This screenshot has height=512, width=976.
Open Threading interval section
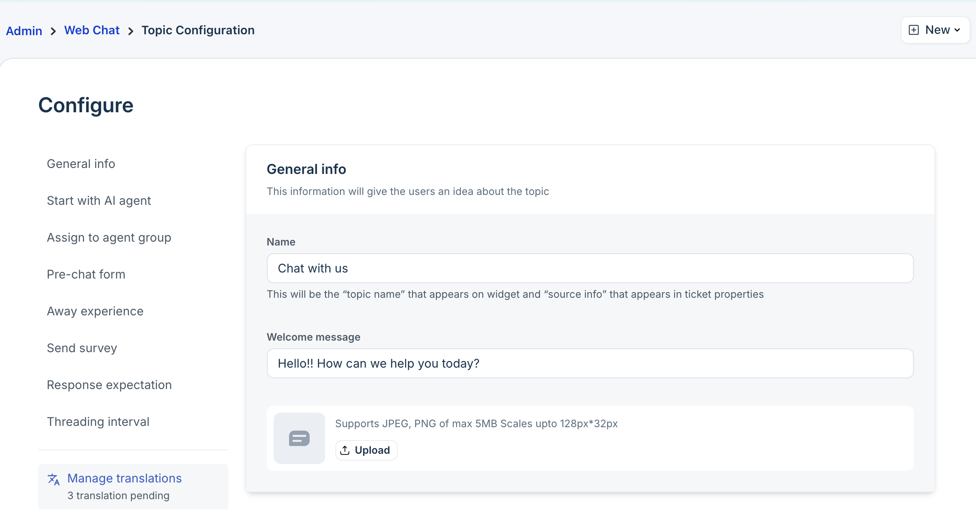pos(98,422)
